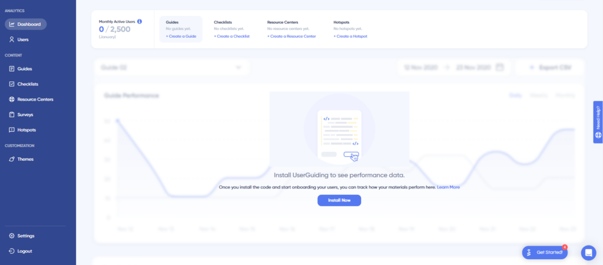603x265 pixels.
Task: Open the chat messenger bubble icon
Action: 588,253
